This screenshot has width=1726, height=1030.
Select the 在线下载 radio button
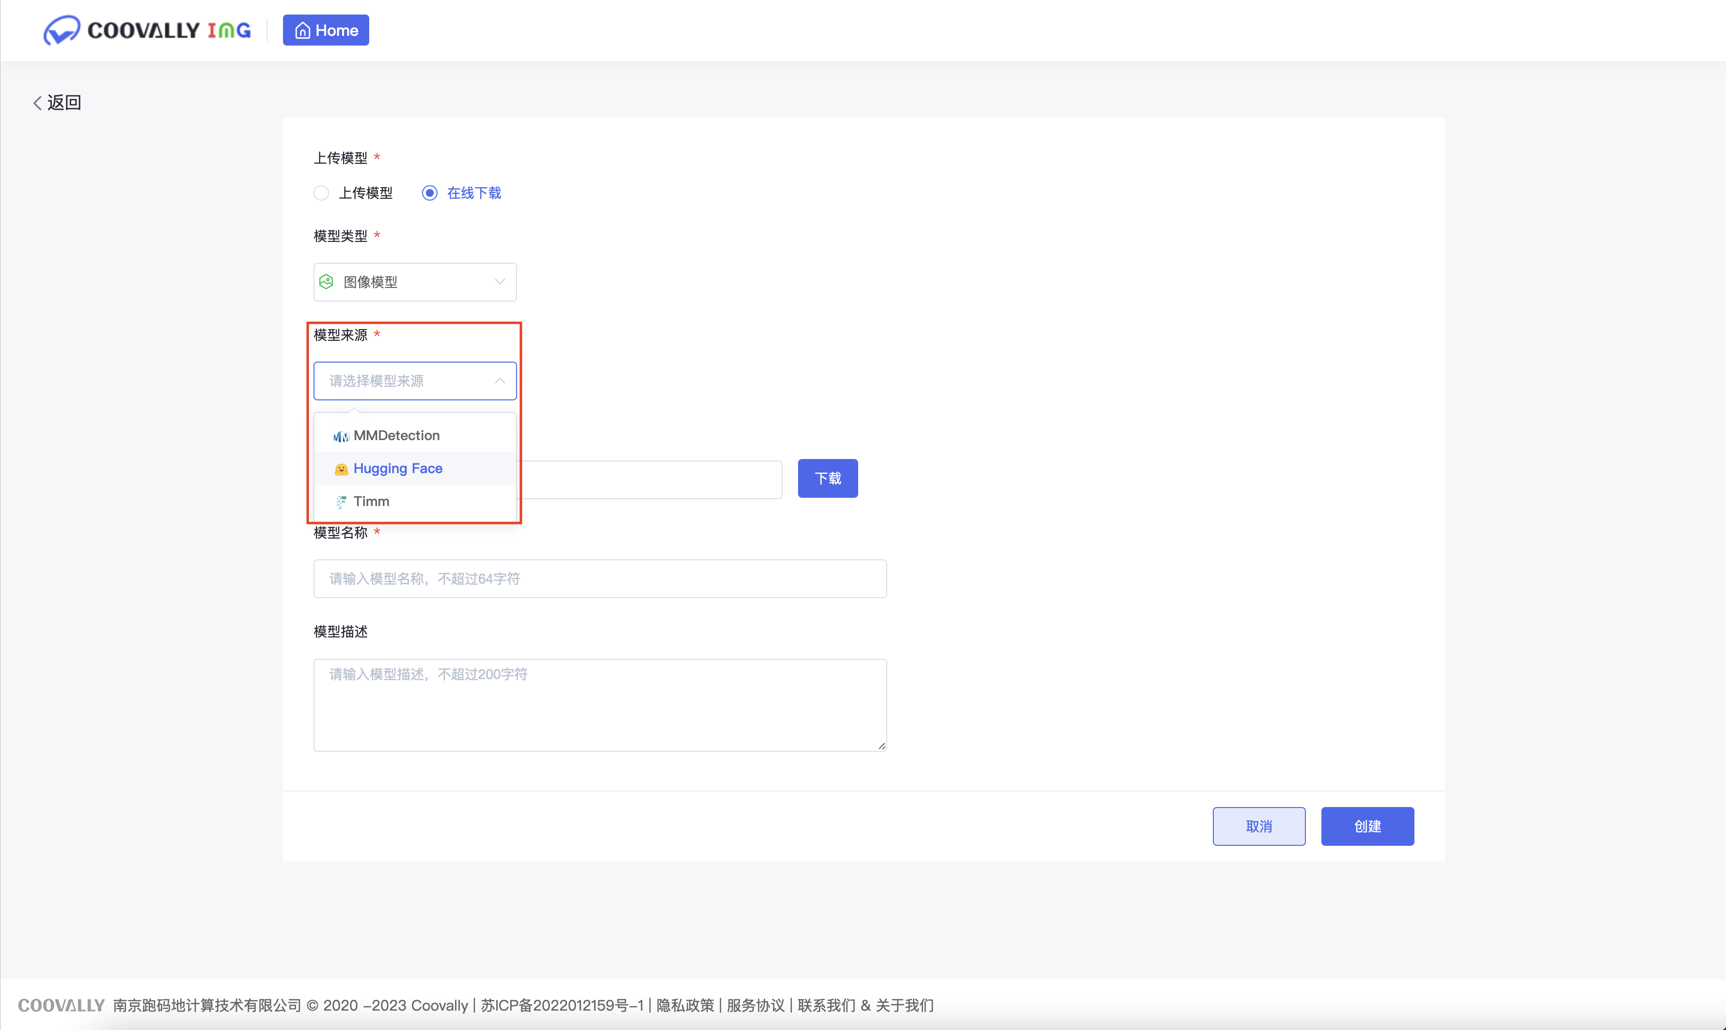(430, 193)
